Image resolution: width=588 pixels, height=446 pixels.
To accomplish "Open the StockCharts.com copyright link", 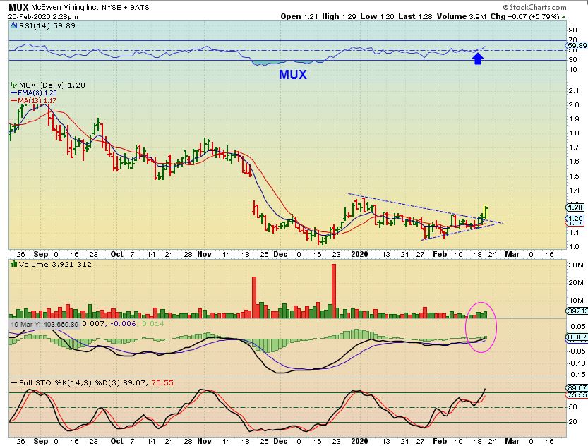I will pyautogui.click(x=534, y=7).
